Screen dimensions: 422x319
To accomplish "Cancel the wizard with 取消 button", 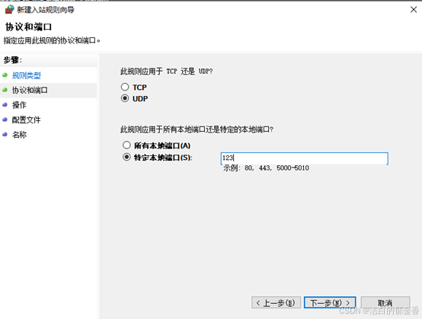I will coord(385,303).
